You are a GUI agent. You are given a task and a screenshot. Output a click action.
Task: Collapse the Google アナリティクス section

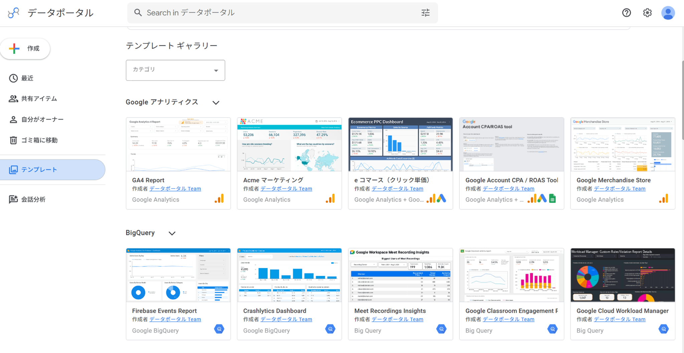coord(216,103)
